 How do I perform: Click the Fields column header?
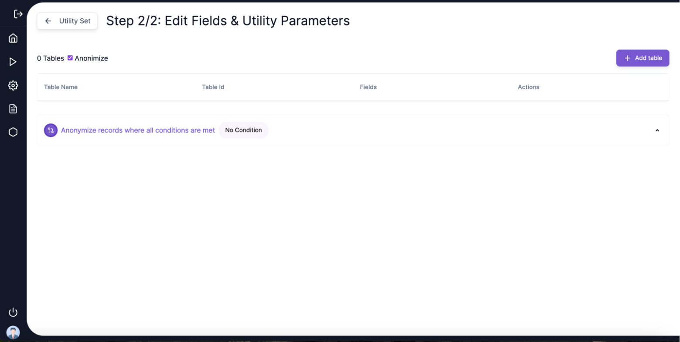point(368,87)
